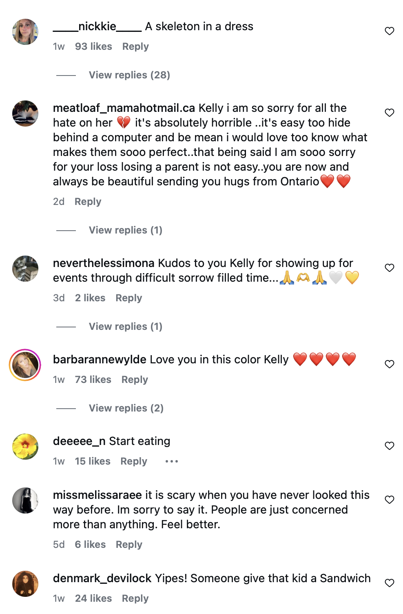Expand View replies (28)
Viewport: 403px width, 614px height.
tap(129, 75)
